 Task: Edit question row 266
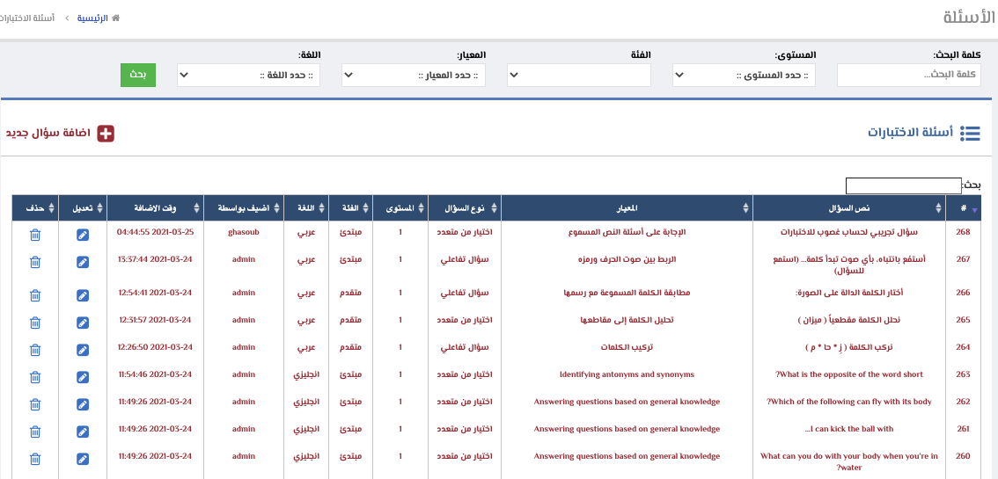(x=83, y=295)
